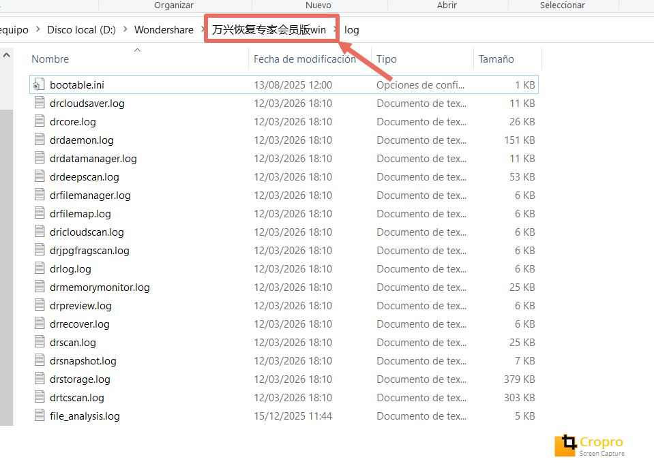Click the drscan.log document icon

(x=40, y=341)
